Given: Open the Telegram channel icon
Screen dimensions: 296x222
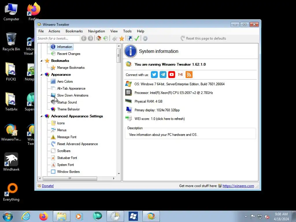Looking at the screenshot, I should click(163, 75).
